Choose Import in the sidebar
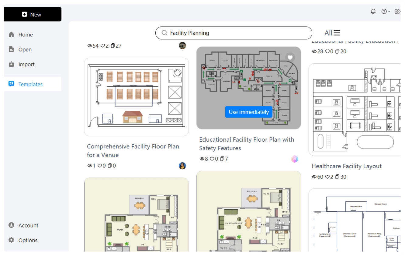This screenshot has width=405, height=256. (x=33, y=64)
